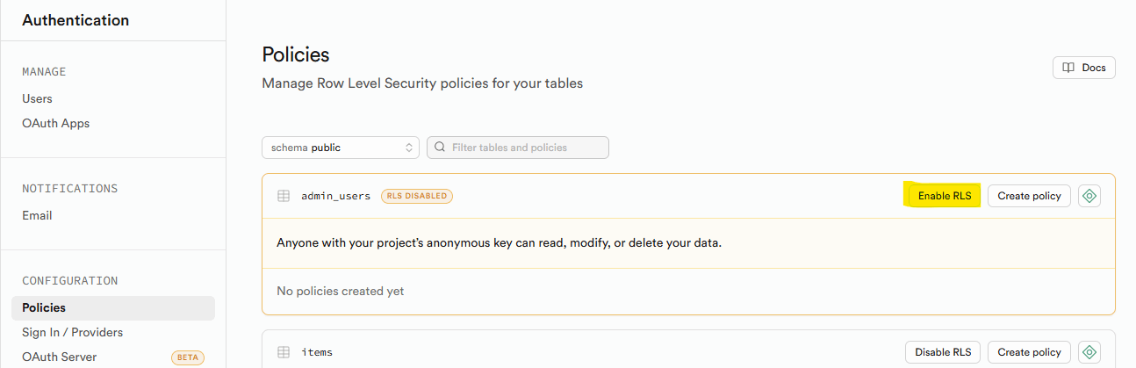1136x368 pixels.
Task: Create policy for the items table
Action: tap(1029, 352)
